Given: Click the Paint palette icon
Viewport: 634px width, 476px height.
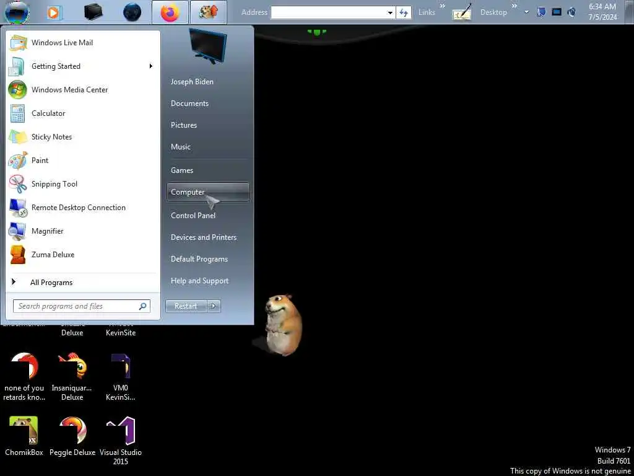Looking at the screenshot, I should pyautogui.click(x=18, y=161).
